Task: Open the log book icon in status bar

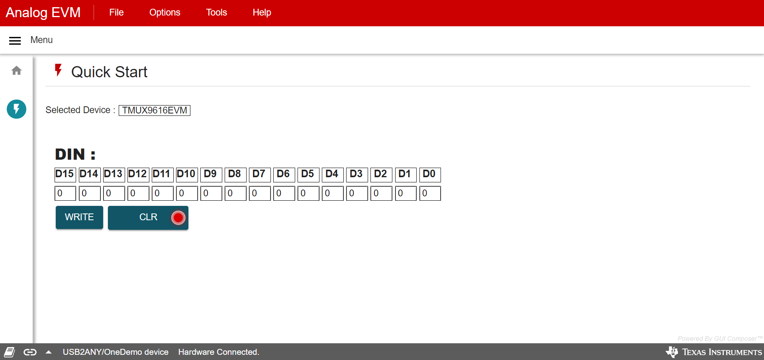Action: 9,352
